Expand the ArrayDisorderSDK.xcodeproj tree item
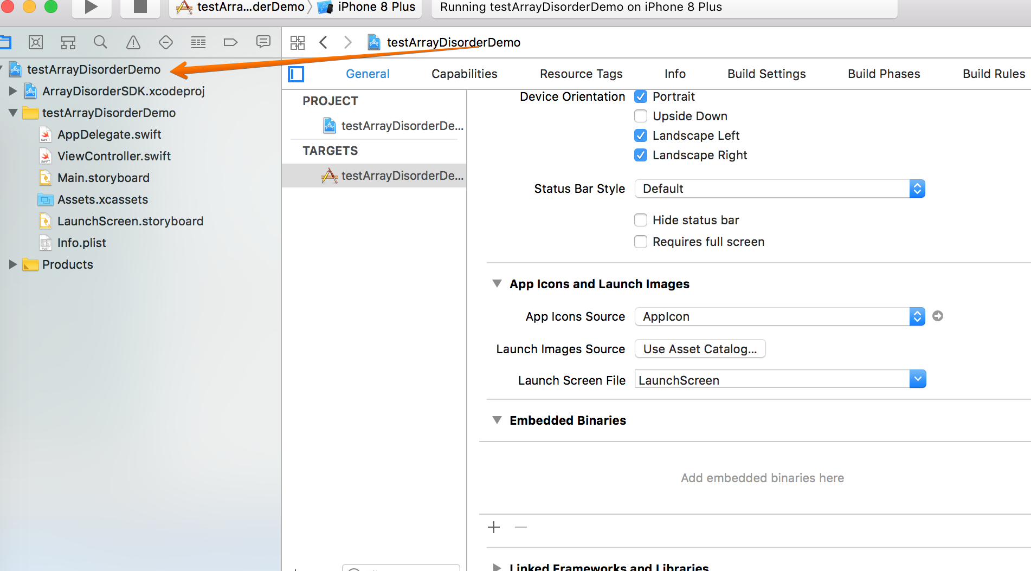 (x=13, y=91)
